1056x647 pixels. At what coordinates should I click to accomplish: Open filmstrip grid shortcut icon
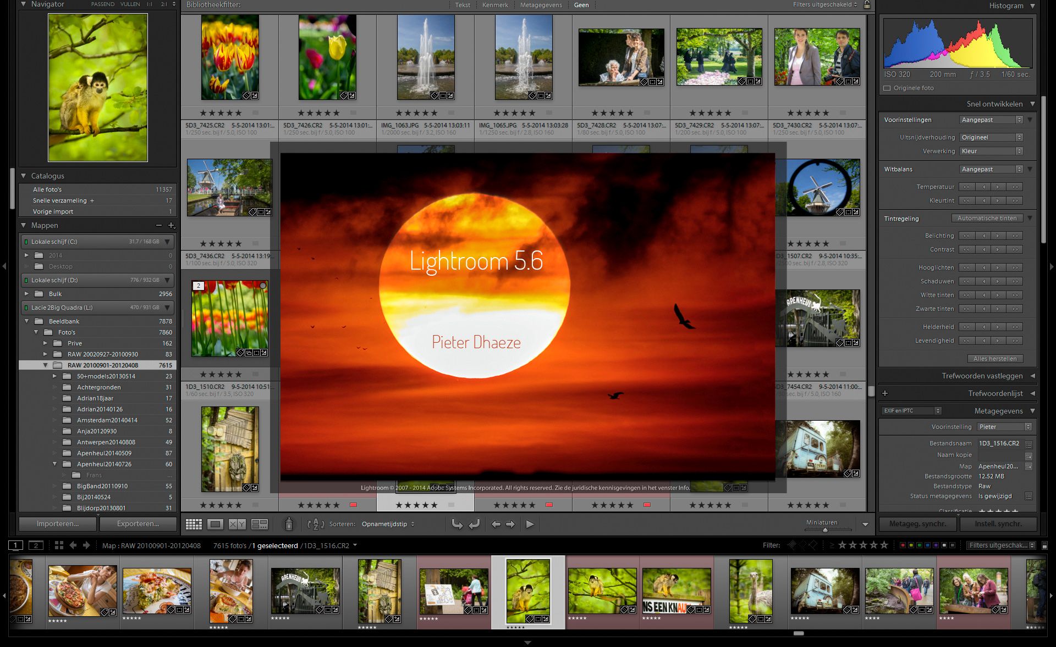point(59,545)
